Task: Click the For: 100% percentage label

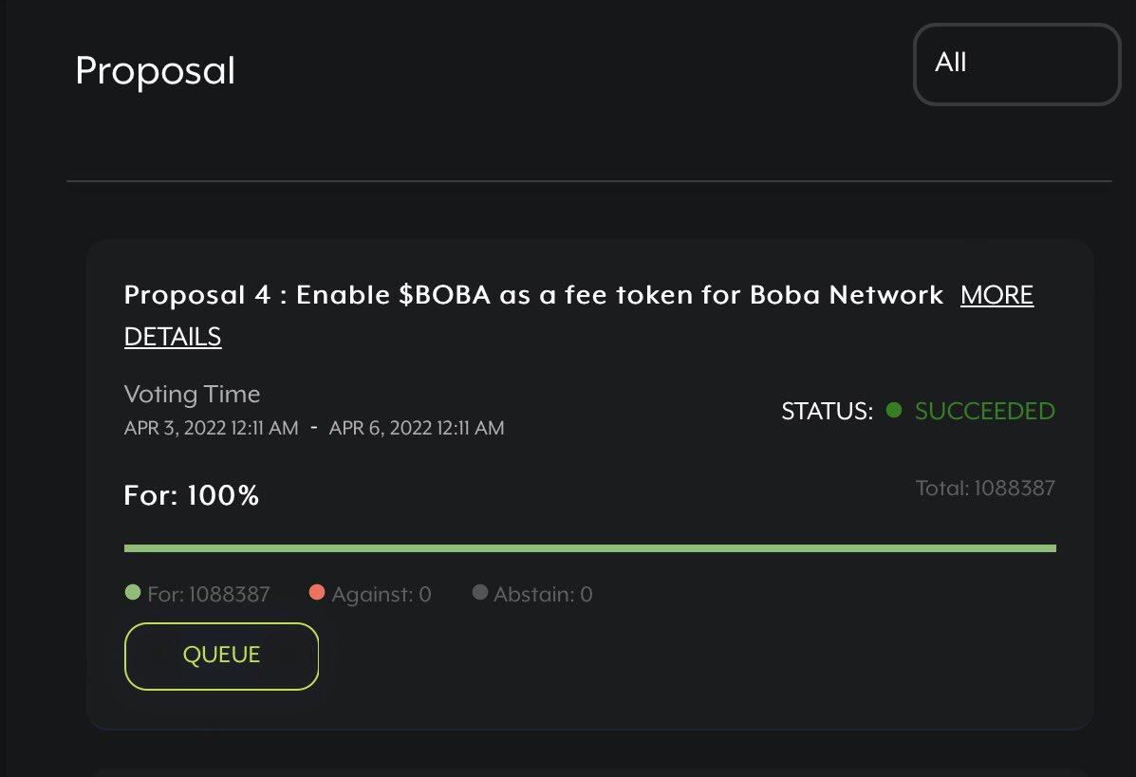Action: (x=190, y=494)
